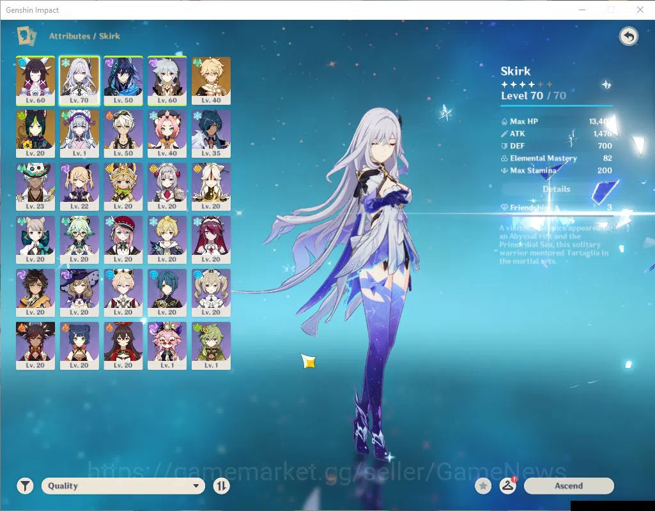Click the "Level 70 / 70" text
The image size is (655, 511).
point(534,96)
